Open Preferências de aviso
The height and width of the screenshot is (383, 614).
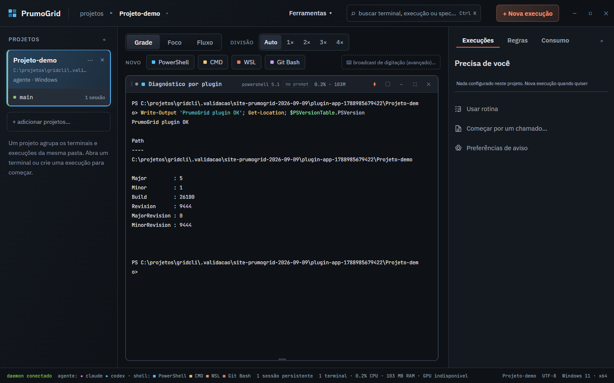(x=497, y=148)
